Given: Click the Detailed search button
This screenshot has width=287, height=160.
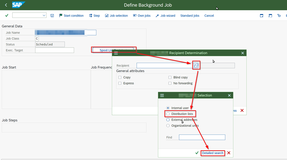Looking at the screenshot, I should point(213,153).
